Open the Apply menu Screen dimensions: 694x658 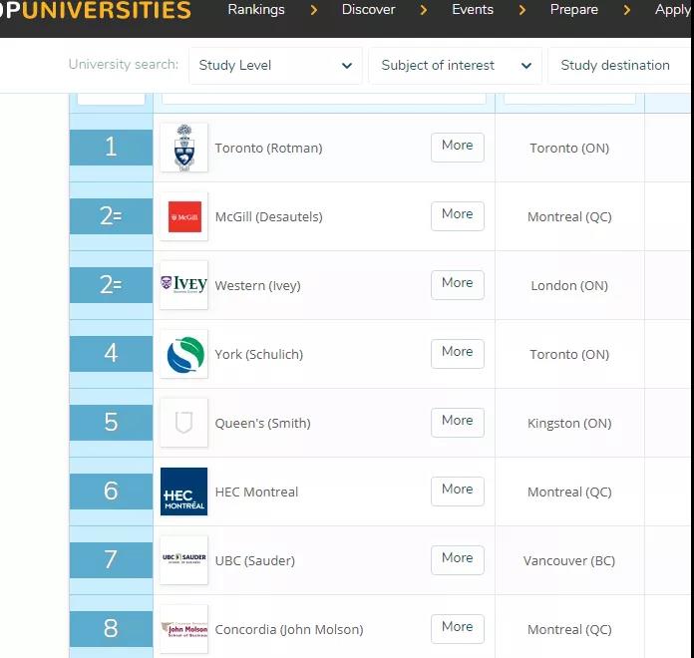pos(673,10)
